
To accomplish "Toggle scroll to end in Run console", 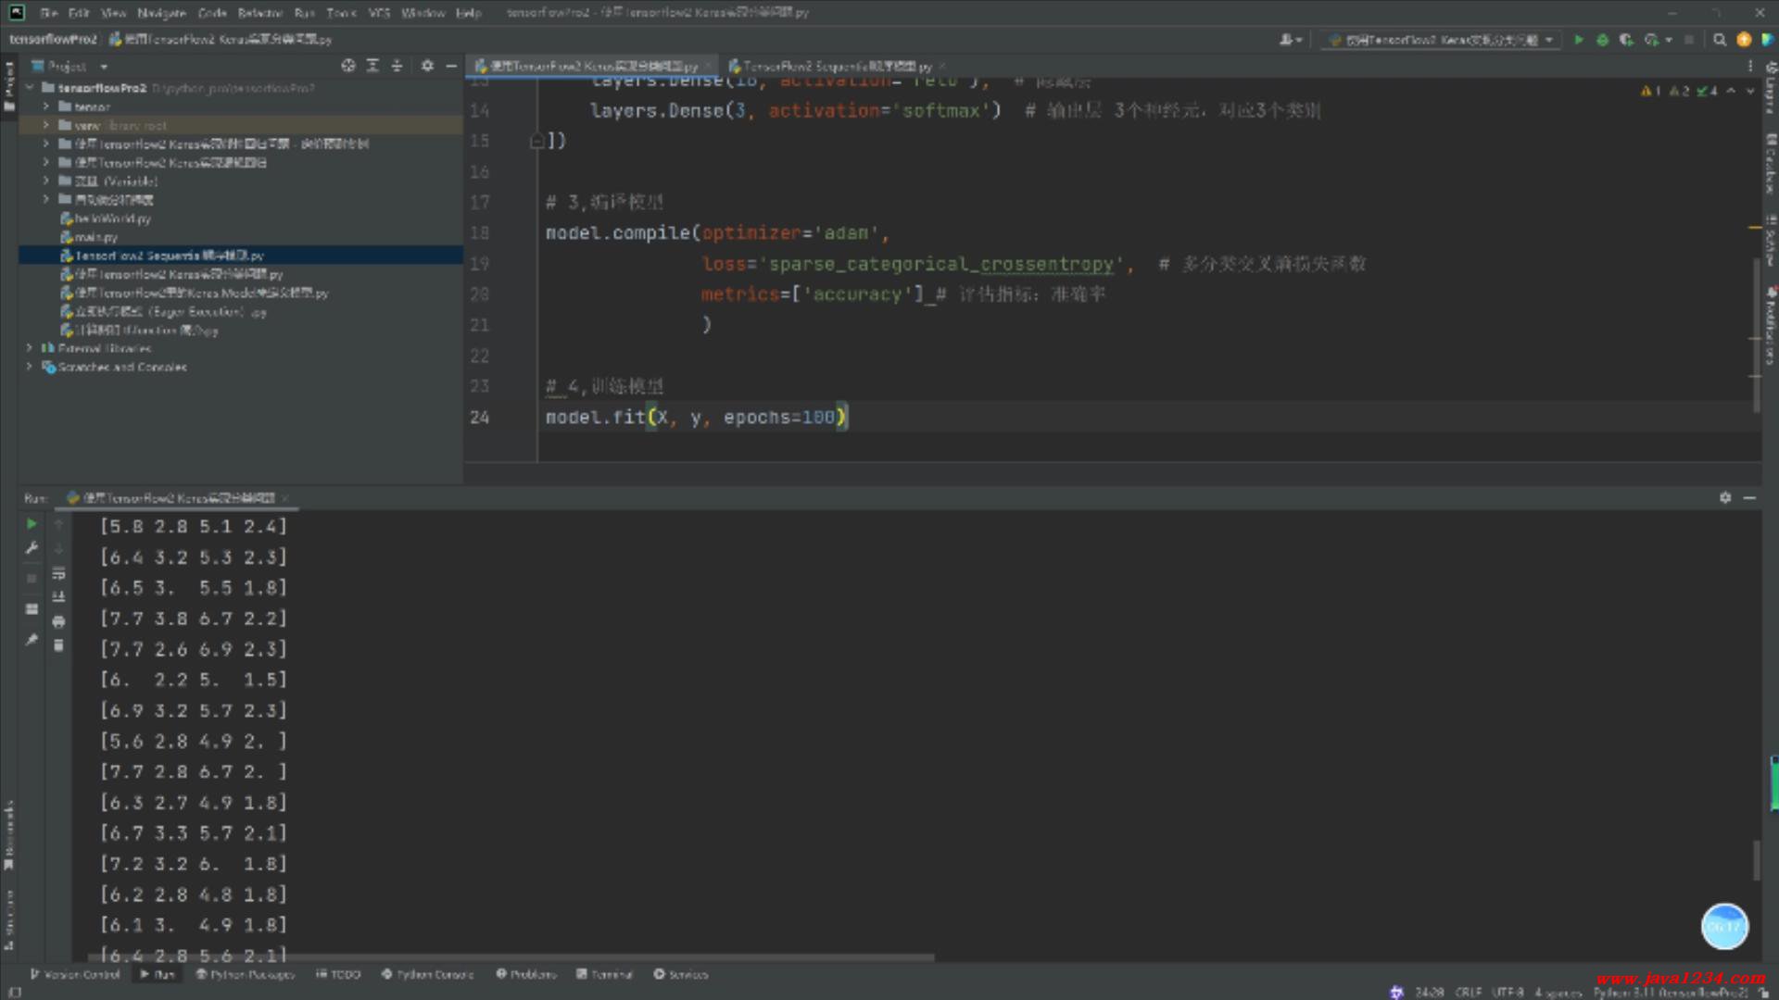I will [x=58, y=597].
